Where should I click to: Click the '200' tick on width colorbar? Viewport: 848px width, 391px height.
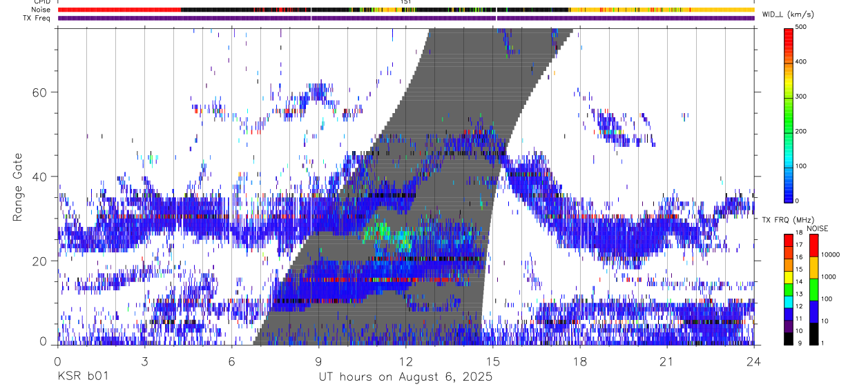[x=802, y=131]
